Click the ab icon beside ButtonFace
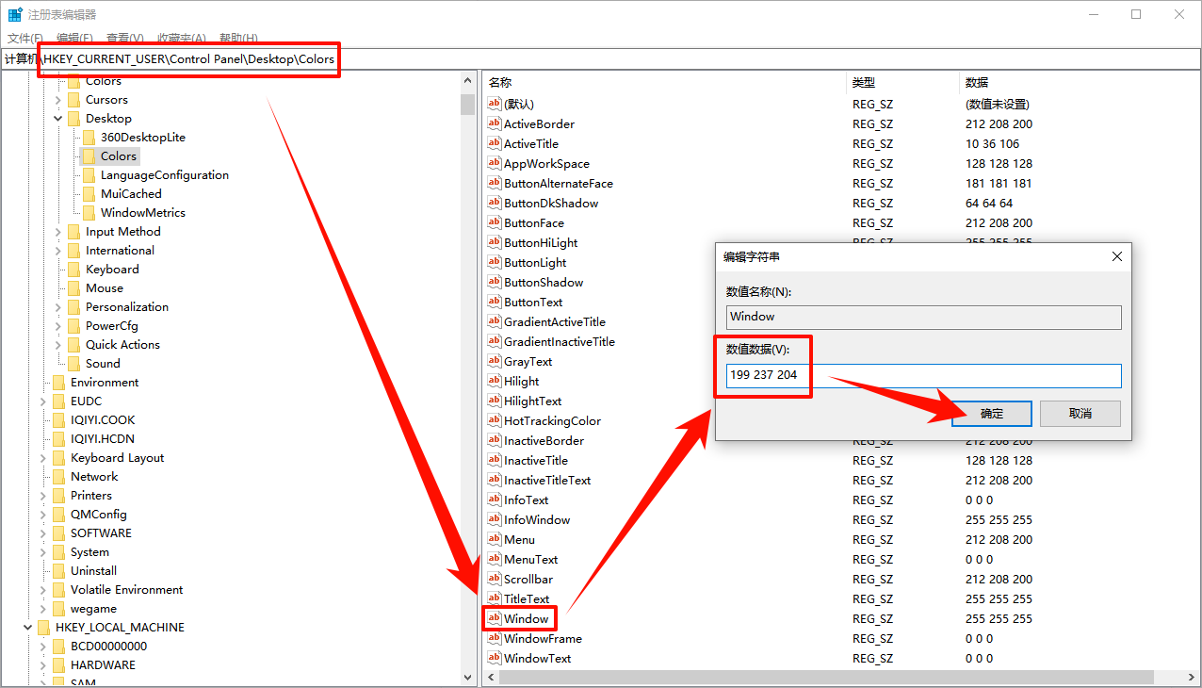This screenshot has height=688, width=1202. coord(495,222)
